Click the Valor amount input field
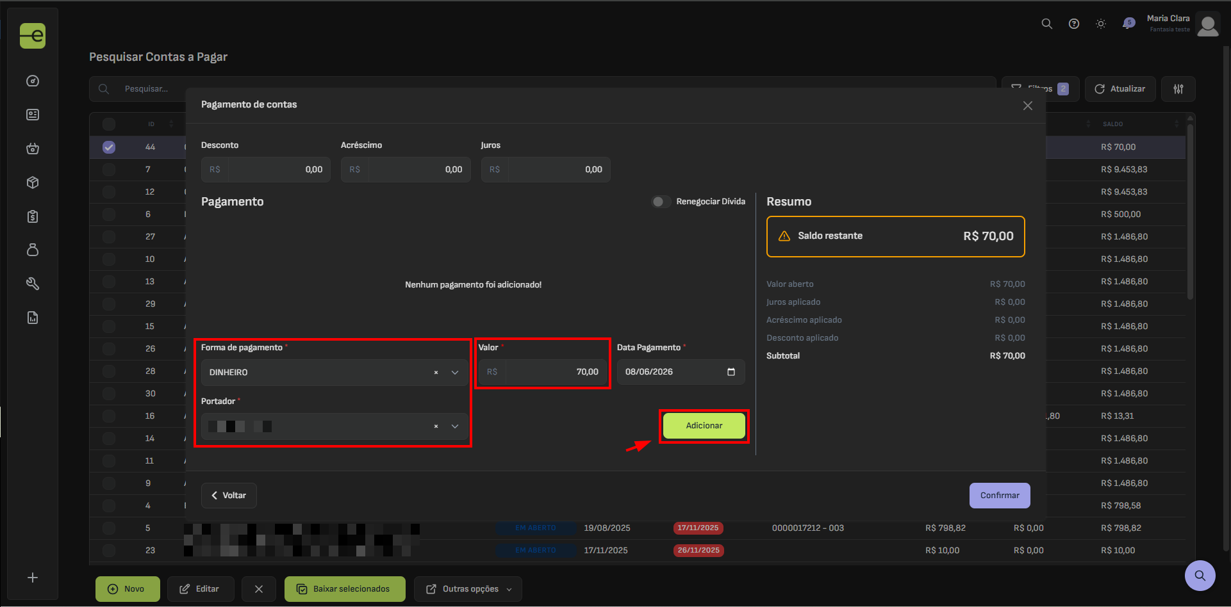The image size is (1231, 607). pyautogui.click(x=556, y=372)
